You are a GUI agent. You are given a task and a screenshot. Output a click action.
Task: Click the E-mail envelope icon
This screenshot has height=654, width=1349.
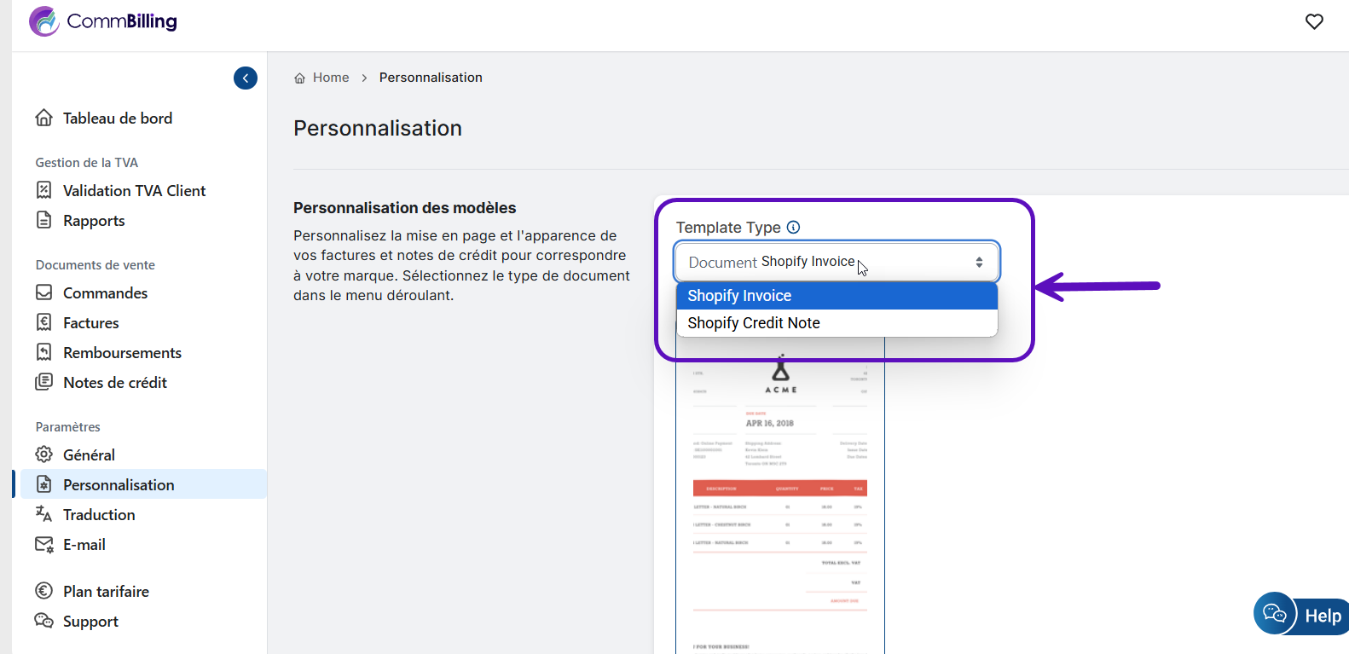coord(44,544)
